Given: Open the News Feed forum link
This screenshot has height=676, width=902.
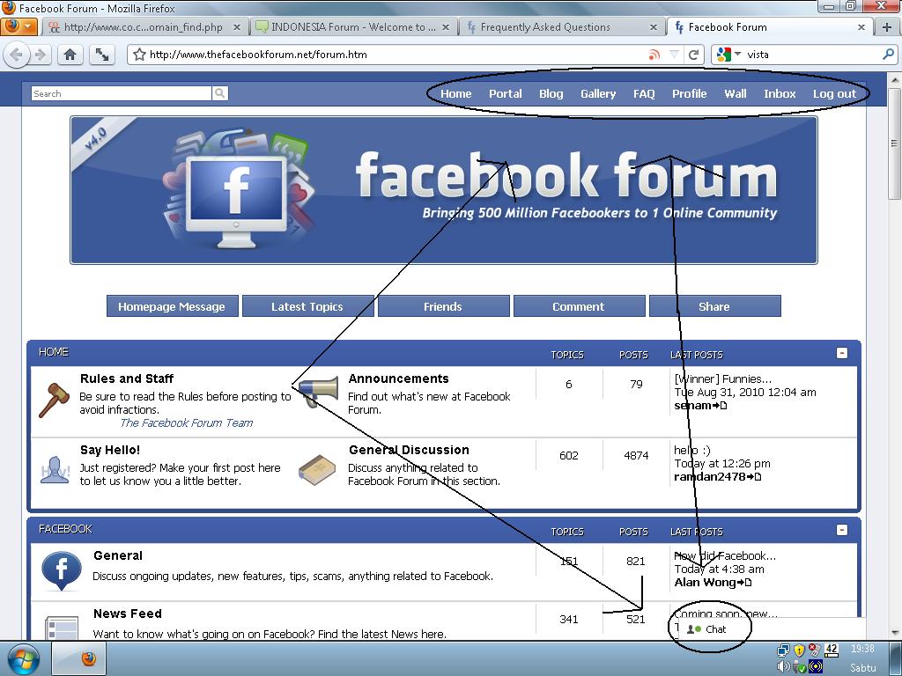Looking at the screenshot, I should point(127,614).
